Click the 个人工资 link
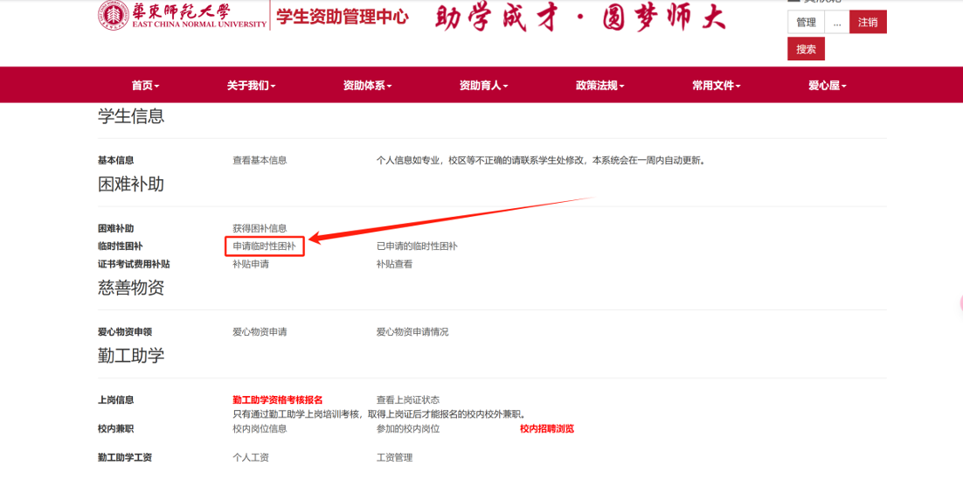 click(251, 457)
